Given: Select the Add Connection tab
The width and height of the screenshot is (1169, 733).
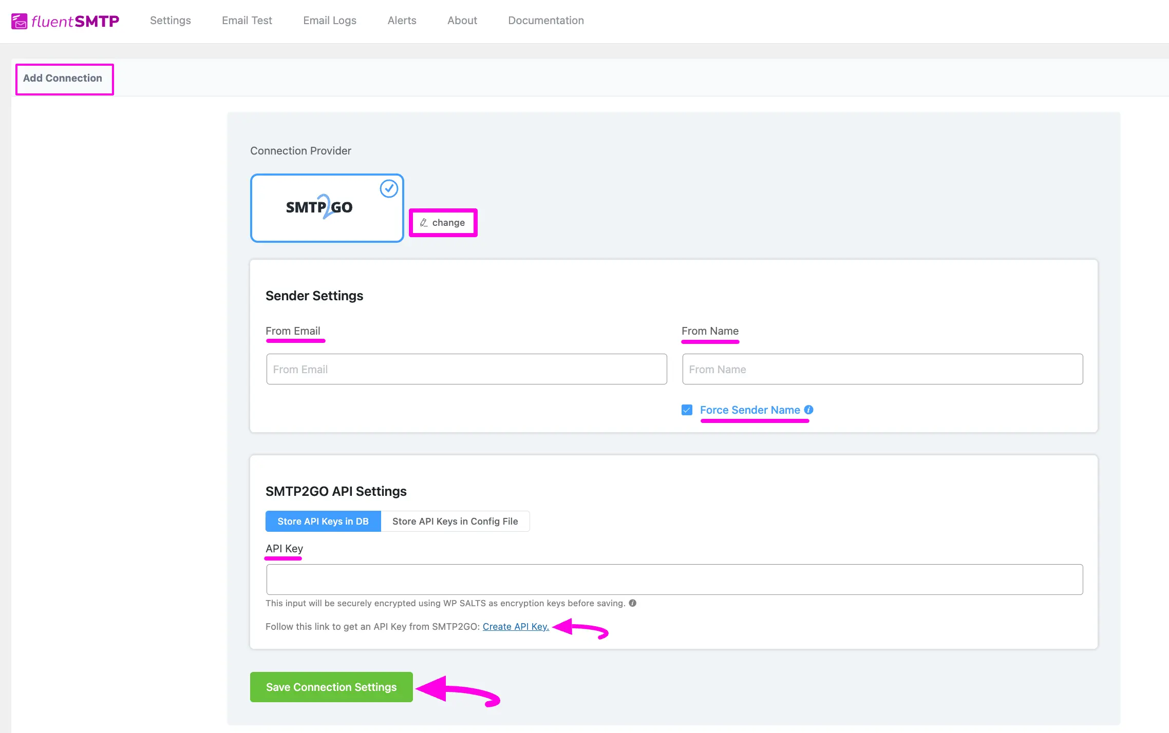Looking at the screenshot, I should pos(63,79).
